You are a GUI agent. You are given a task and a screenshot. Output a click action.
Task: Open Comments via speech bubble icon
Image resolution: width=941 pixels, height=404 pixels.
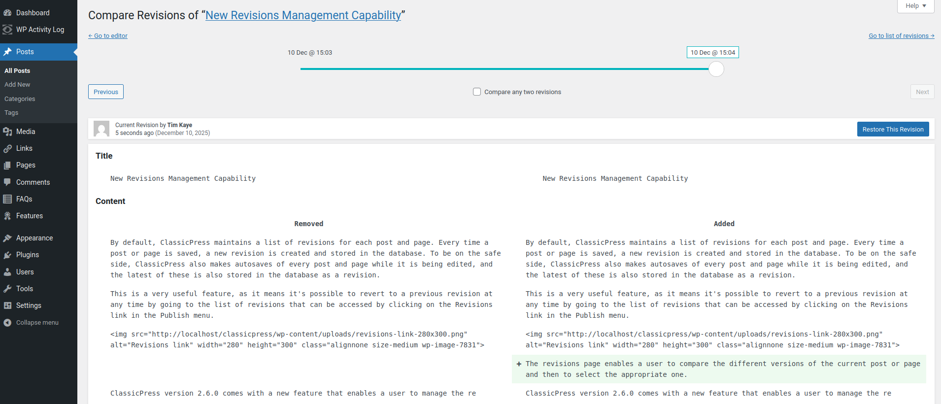pyautogui.click(x=7, y=182)
